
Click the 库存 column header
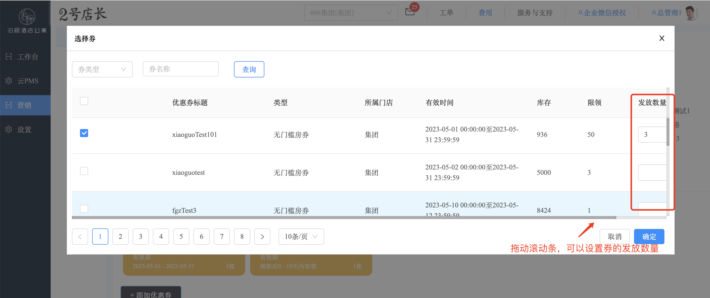544,103
